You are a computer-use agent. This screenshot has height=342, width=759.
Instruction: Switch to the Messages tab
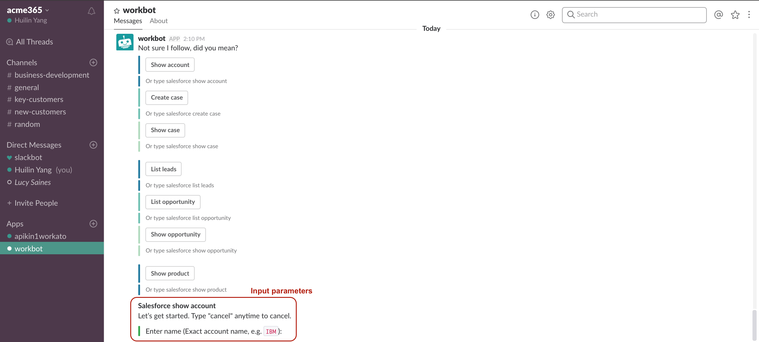pos(128,21)
